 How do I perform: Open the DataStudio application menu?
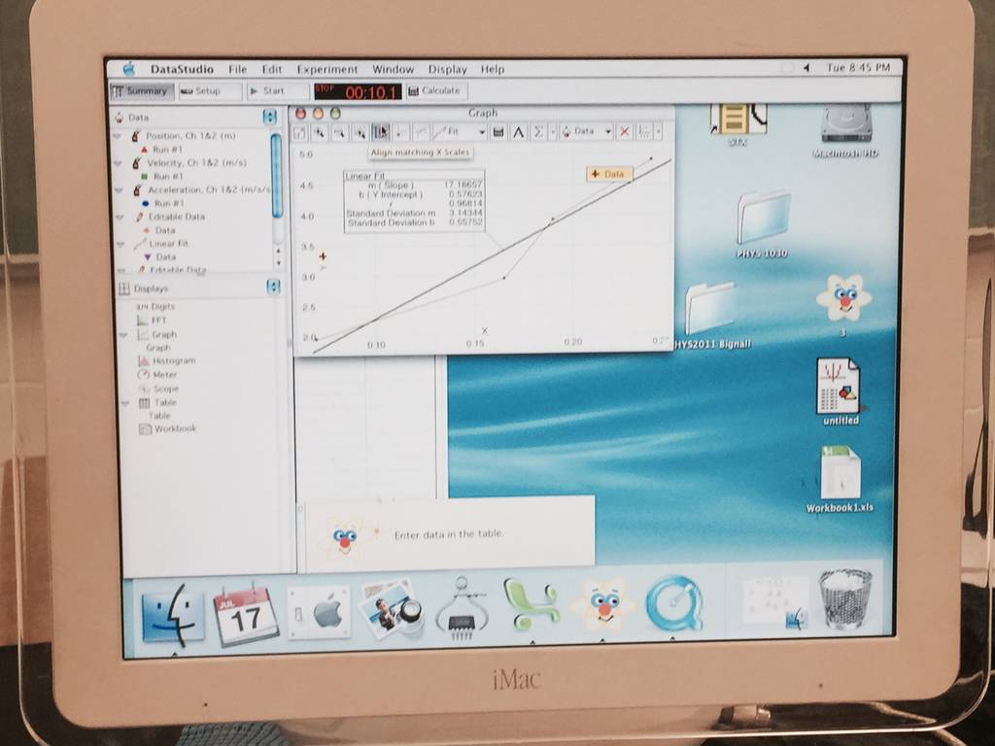tap(182, 69)
